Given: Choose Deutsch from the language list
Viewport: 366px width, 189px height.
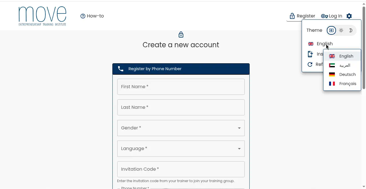Looking at the screenshot, I should coord(342,74).
